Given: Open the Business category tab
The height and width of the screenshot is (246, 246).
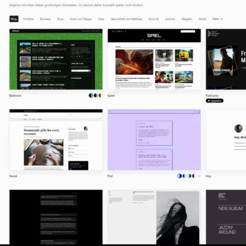Looking at the screenshot, I should pos(45,19).
